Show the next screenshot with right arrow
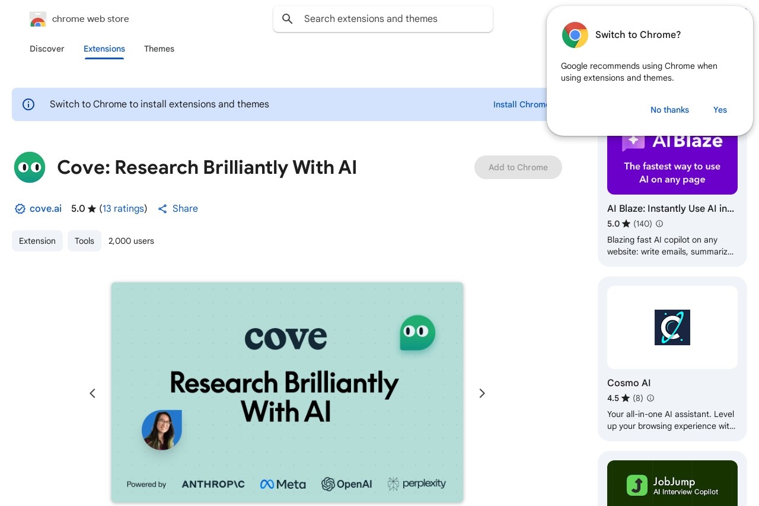Viewport: 759px width, 506px height. pyautogui.click(x=482, y=393)
